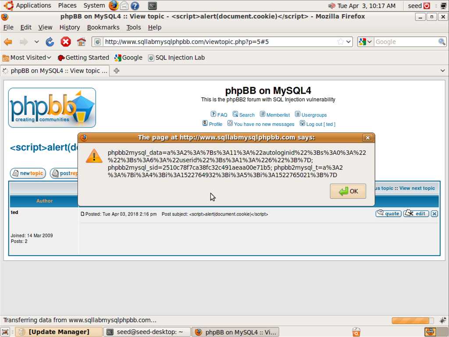Open the File menu

(x=8, y=28)
